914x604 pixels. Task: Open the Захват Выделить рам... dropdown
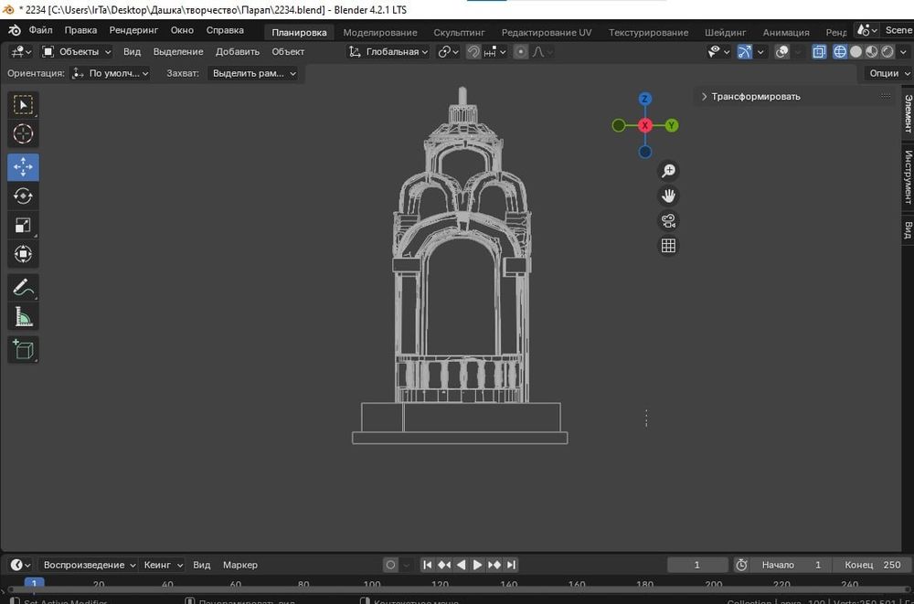pyautogui.click(x=253, y=73)
